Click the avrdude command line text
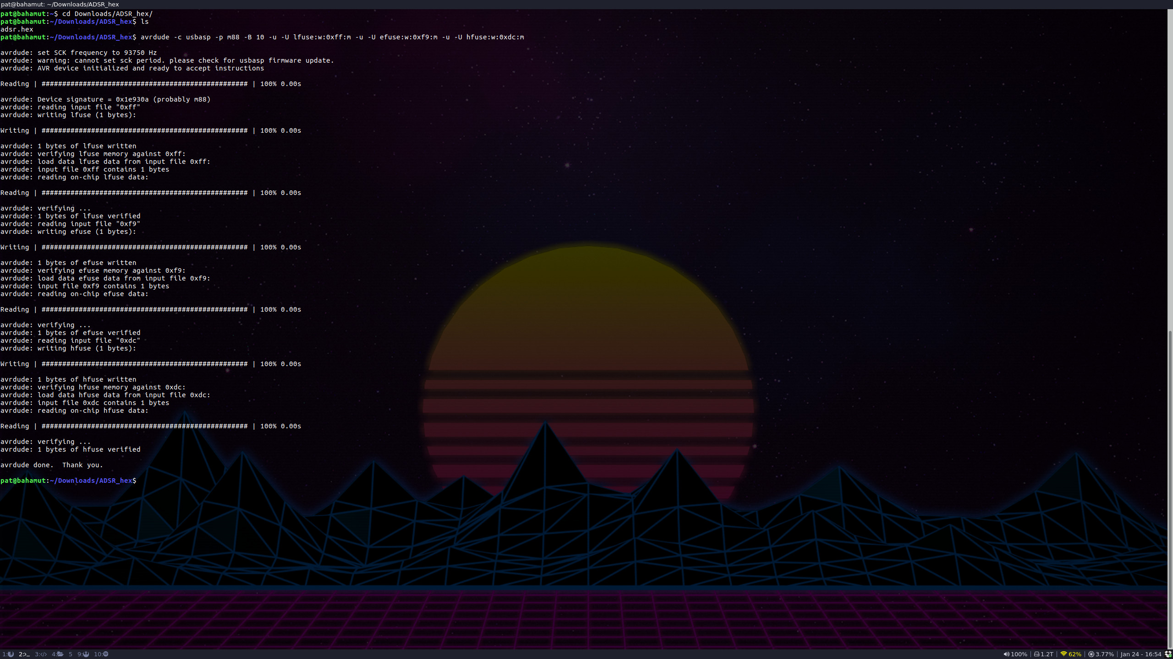This screenshot has width=1173, height=659. [332, 37]
